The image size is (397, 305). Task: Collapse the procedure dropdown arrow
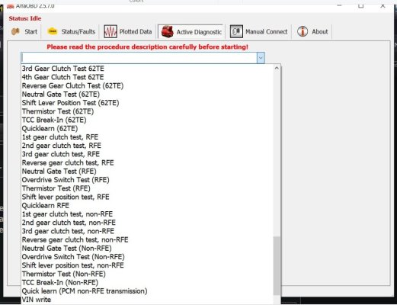pos(261,58)
